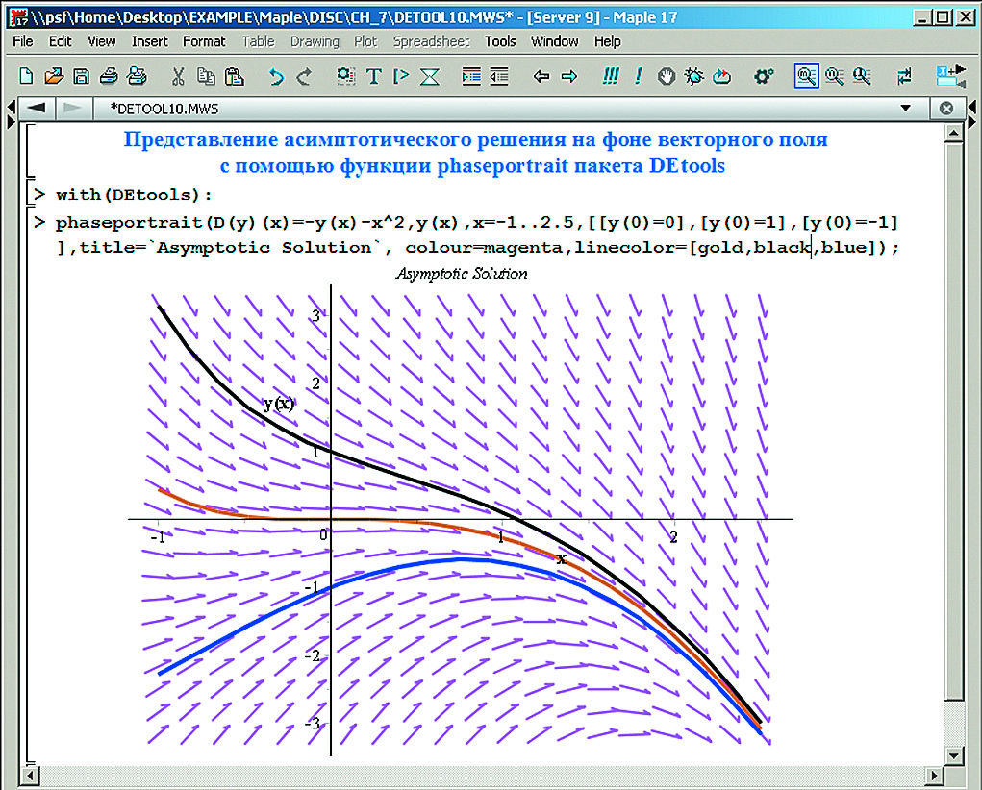Image resolution: width=982 pixels, height=790 pixels.
Task: Click the Sigma sum toolbar icon
Action: tap(430, 76)
